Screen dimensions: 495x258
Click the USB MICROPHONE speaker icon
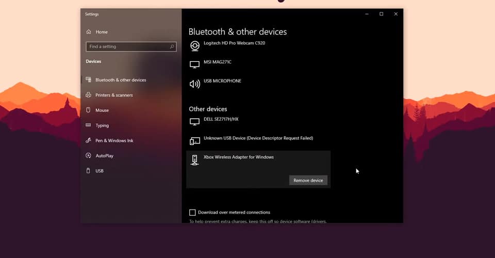click(195, 84)
